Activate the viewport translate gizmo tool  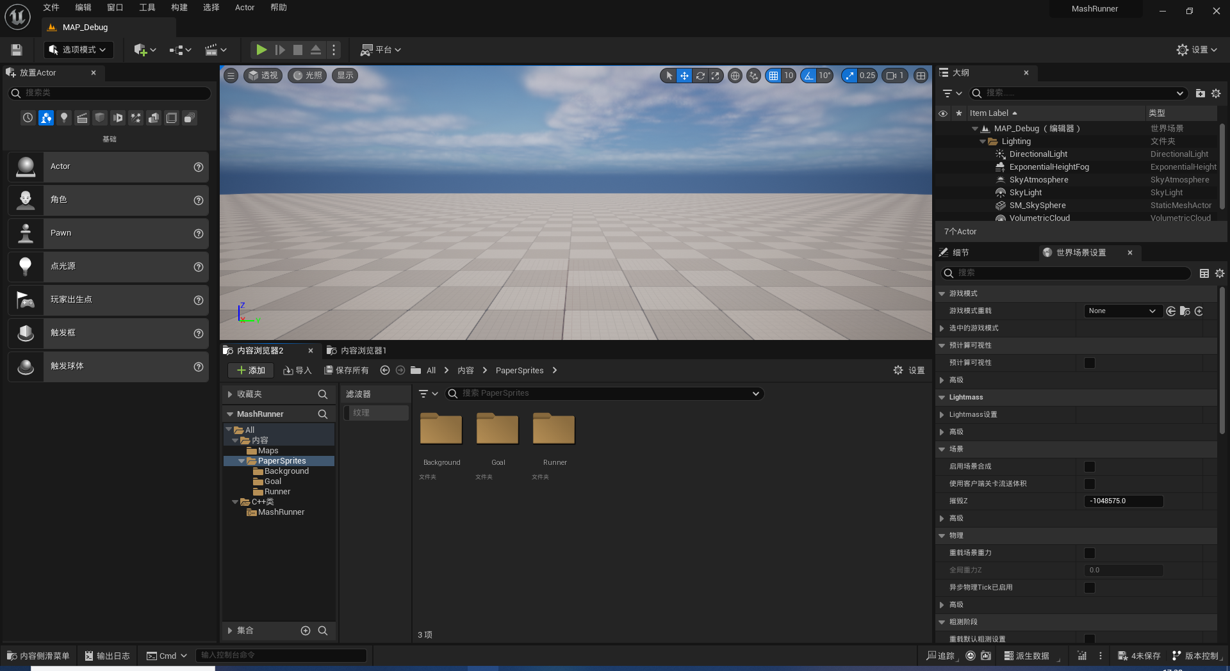[x=685, y=76]
